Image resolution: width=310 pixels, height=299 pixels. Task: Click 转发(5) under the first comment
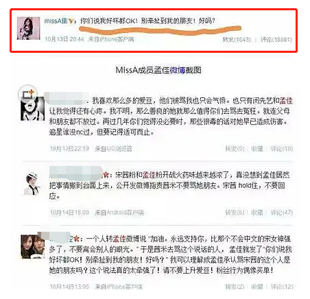point(235,149)
